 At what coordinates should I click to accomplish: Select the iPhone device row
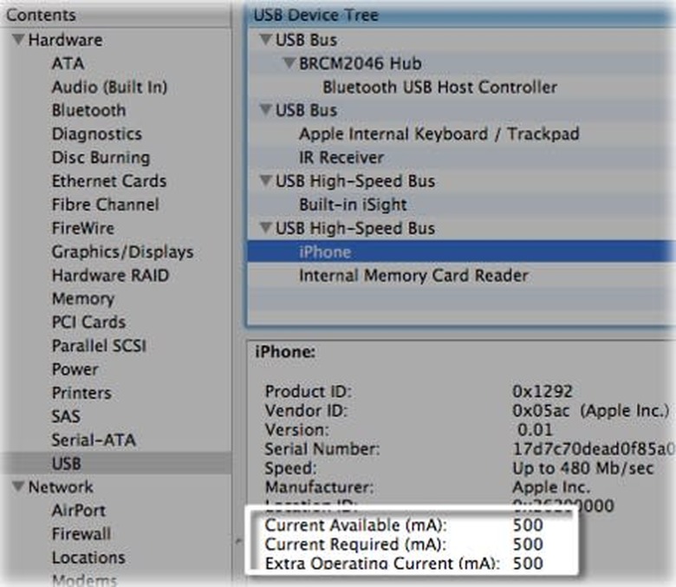(x=325, y=252)
